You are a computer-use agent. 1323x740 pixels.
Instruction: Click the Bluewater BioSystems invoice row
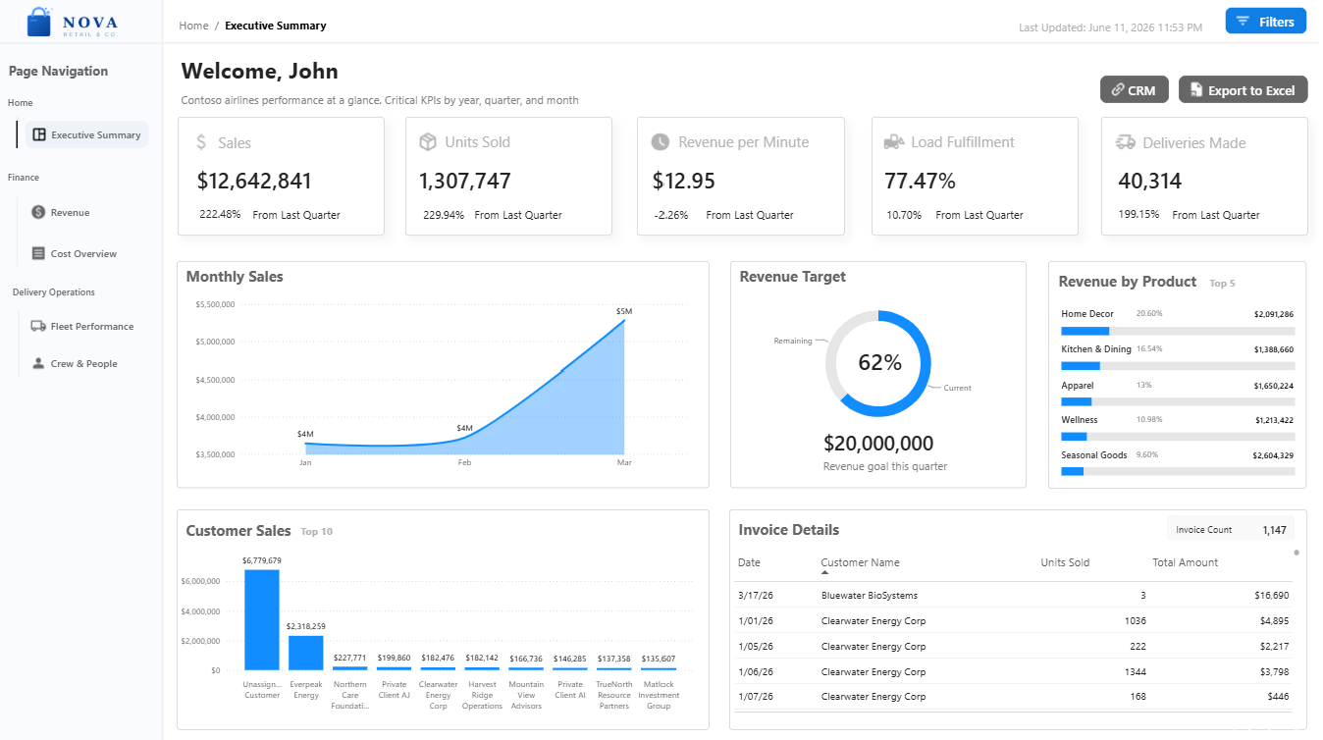pos(1014,595)
